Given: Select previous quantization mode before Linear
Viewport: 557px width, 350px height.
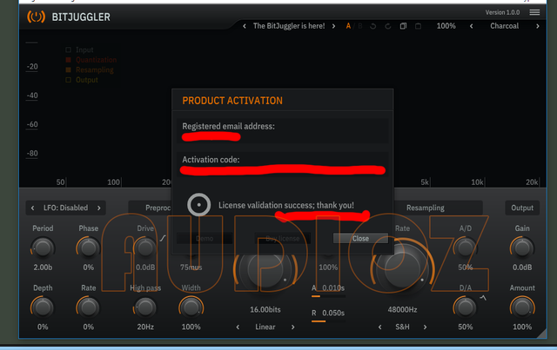Looking at the screenshot, I should tap(238, 327).
